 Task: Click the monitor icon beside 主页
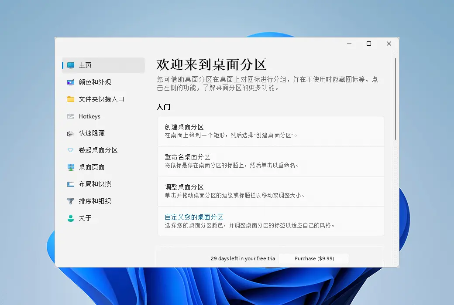coord(71,65)
